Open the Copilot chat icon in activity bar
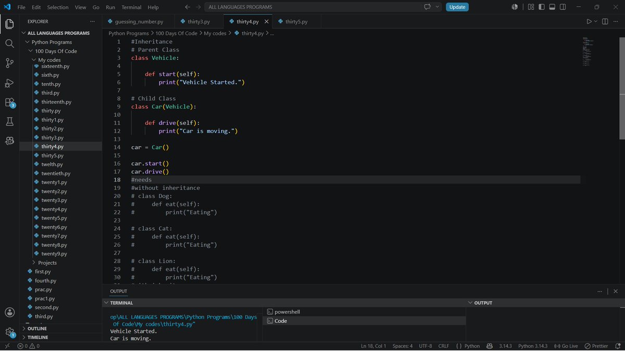 (9, 141)
